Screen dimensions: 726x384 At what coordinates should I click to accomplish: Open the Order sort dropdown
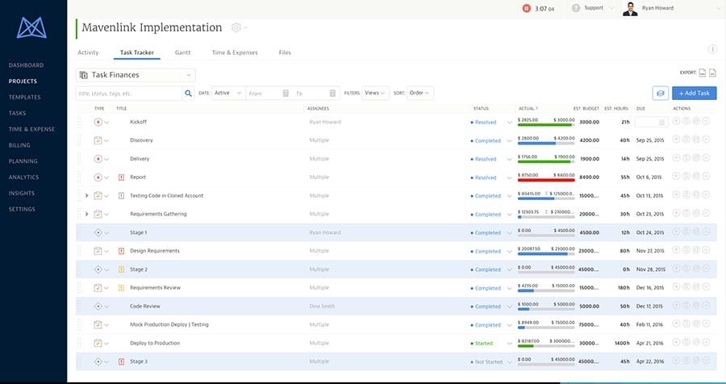pyautogui.click(x=420, y=94)
